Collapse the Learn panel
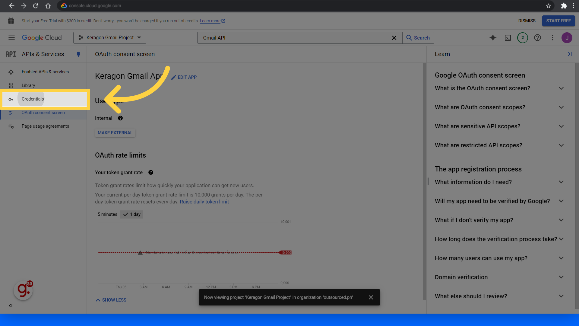The width and height of the screenshot is (579, 326). coord(570,54)
